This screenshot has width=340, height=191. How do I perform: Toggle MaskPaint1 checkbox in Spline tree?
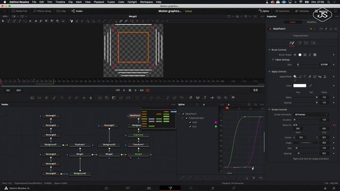pos(183,114)
